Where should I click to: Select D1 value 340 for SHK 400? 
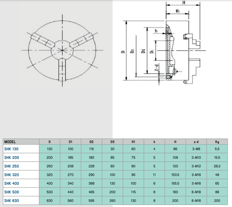70,183
